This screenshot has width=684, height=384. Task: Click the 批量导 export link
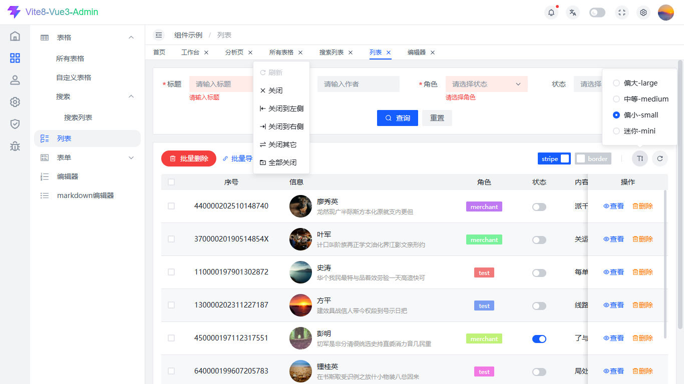click(x=237, y=158)
